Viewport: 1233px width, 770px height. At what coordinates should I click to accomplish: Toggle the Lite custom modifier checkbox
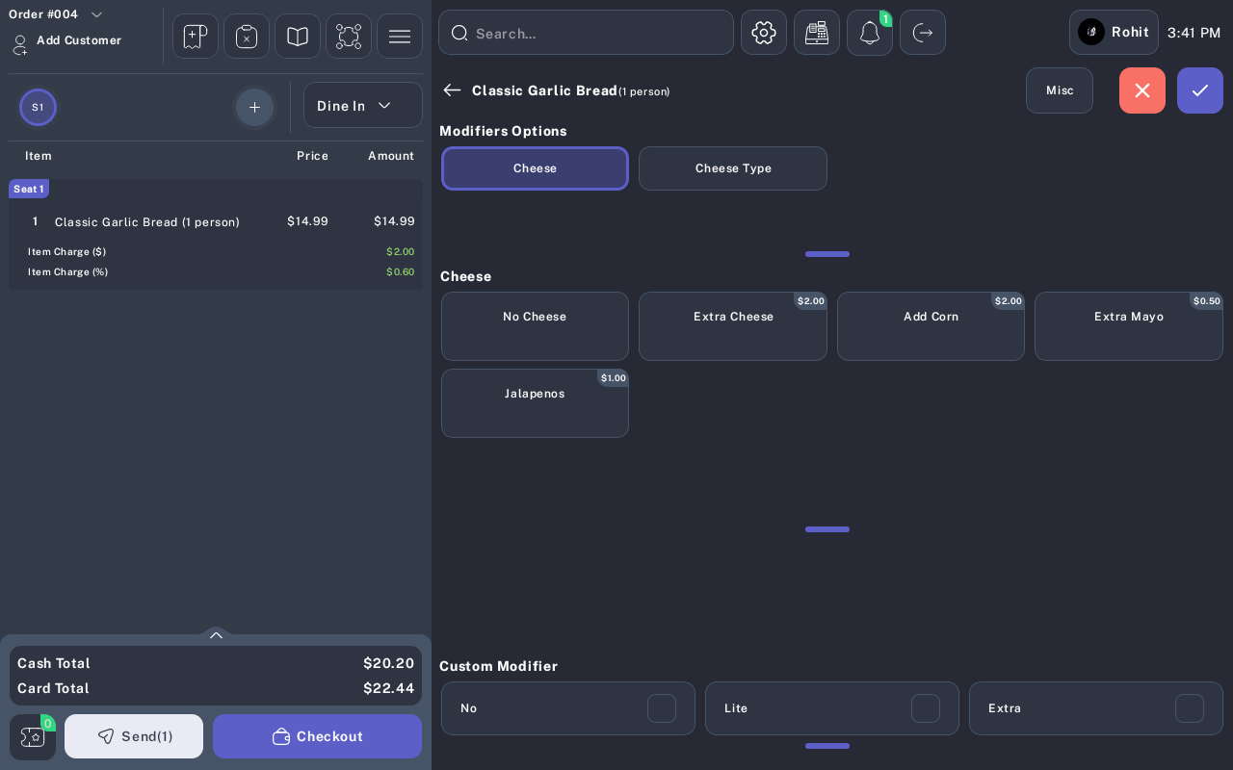coord(926,708)
